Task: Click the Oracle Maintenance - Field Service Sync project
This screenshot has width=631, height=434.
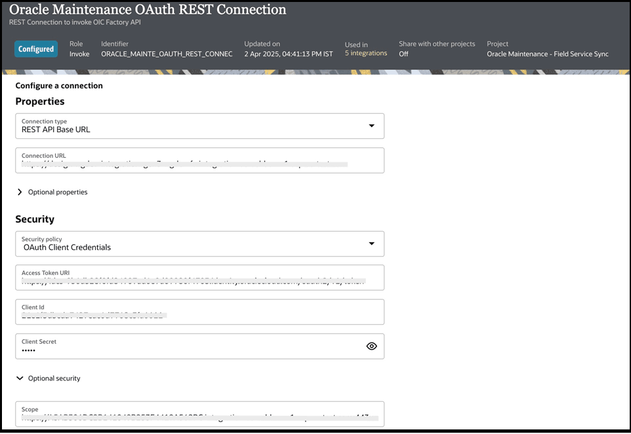Action: (x=548, y=54)
